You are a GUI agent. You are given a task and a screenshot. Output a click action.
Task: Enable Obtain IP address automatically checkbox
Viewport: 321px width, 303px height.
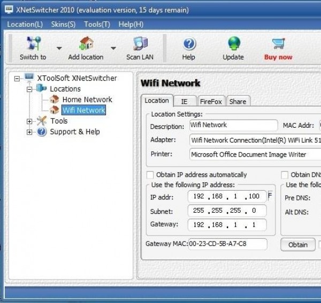coord(150,175)
